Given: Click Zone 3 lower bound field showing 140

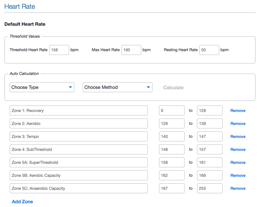Looking at the screenshot, I should (x=172, y=136).
